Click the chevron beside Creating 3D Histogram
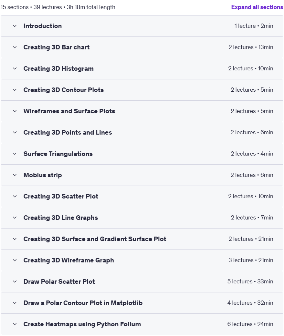The width and height of the screenshot is (284, 336). tap(15, 68)
